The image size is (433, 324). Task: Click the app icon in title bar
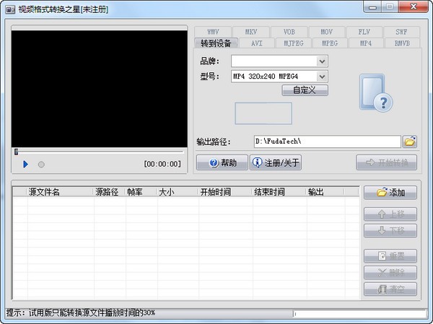click(x=11, y=7)
